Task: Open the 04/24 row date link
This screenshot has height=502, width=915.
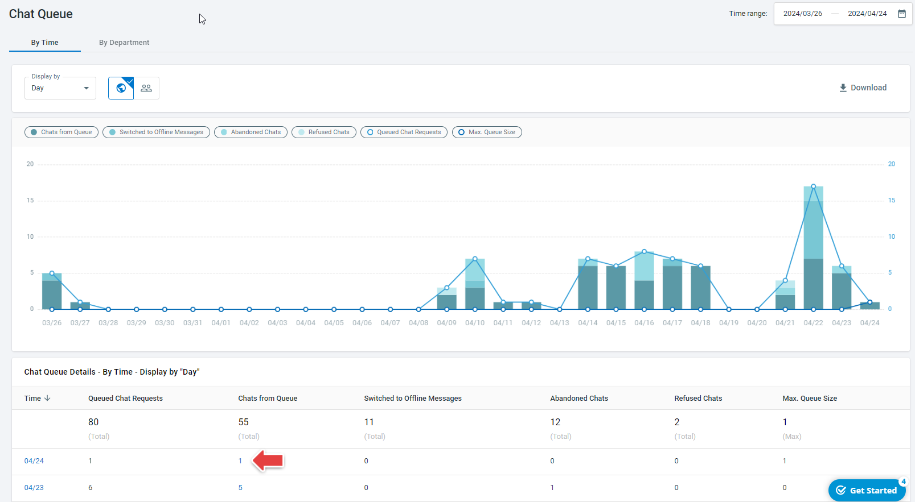Action: click(34, 461)
